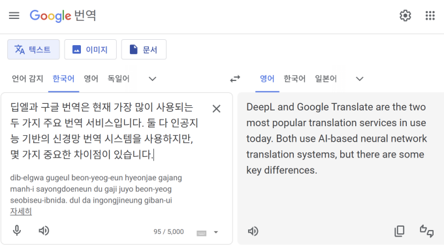Swap source and target languages
Screen dimensions: 444x245
click(x=235, y=79)
